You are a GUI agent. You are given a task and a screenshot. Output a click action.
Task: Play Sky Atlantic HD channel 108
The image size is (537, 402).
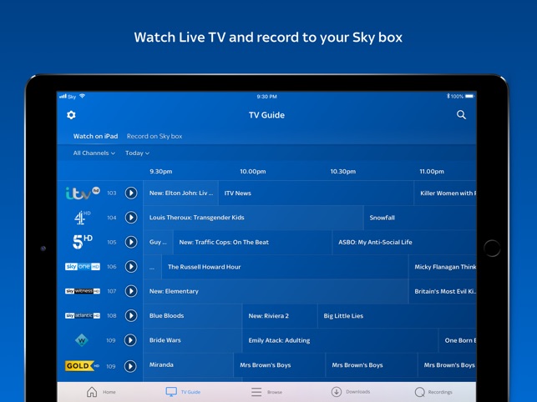[x=131, y=315]
